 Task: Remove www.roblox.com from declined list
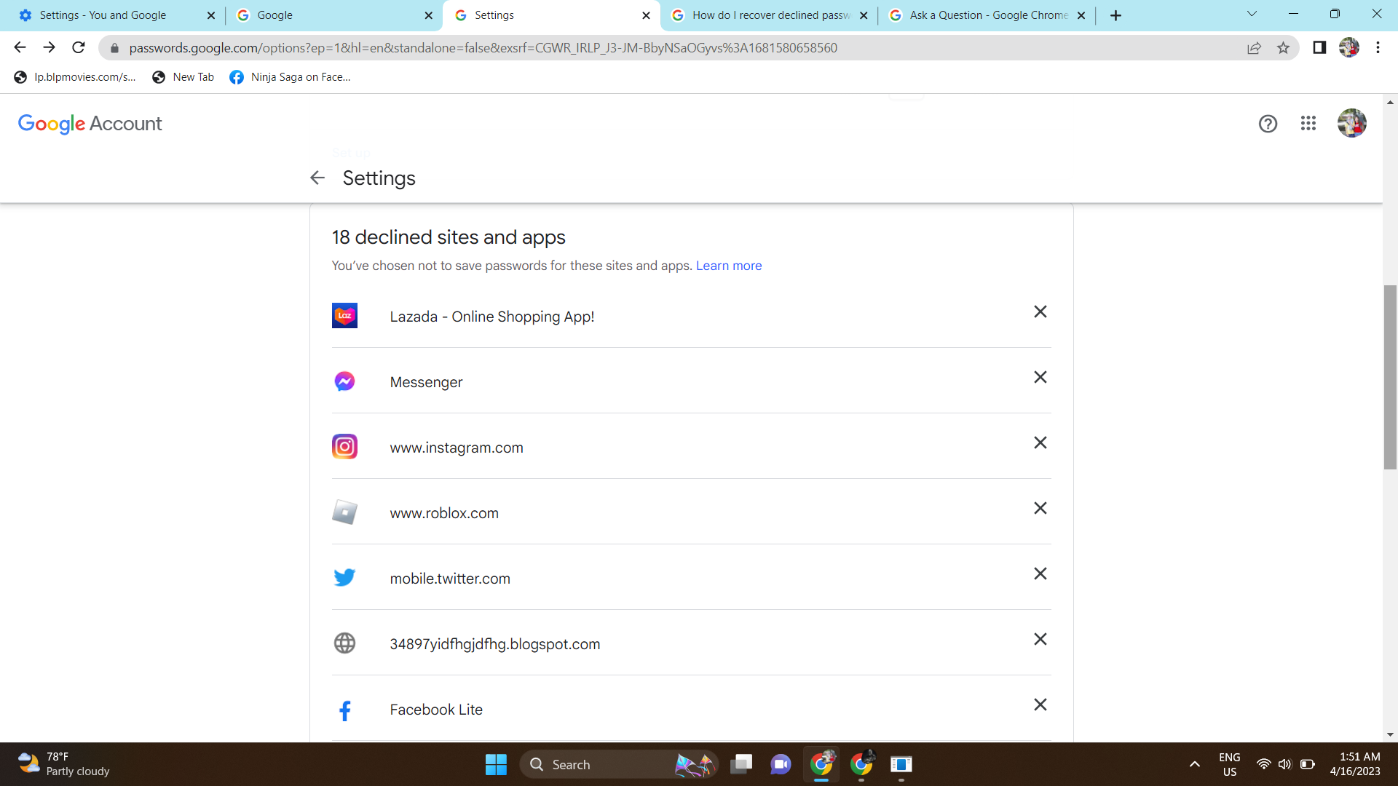[1040, 508]
